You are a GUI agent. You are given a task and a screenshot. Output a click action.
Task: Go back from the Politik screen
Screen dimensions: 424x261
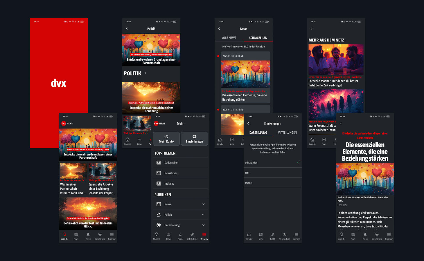[x=127, y=29]
